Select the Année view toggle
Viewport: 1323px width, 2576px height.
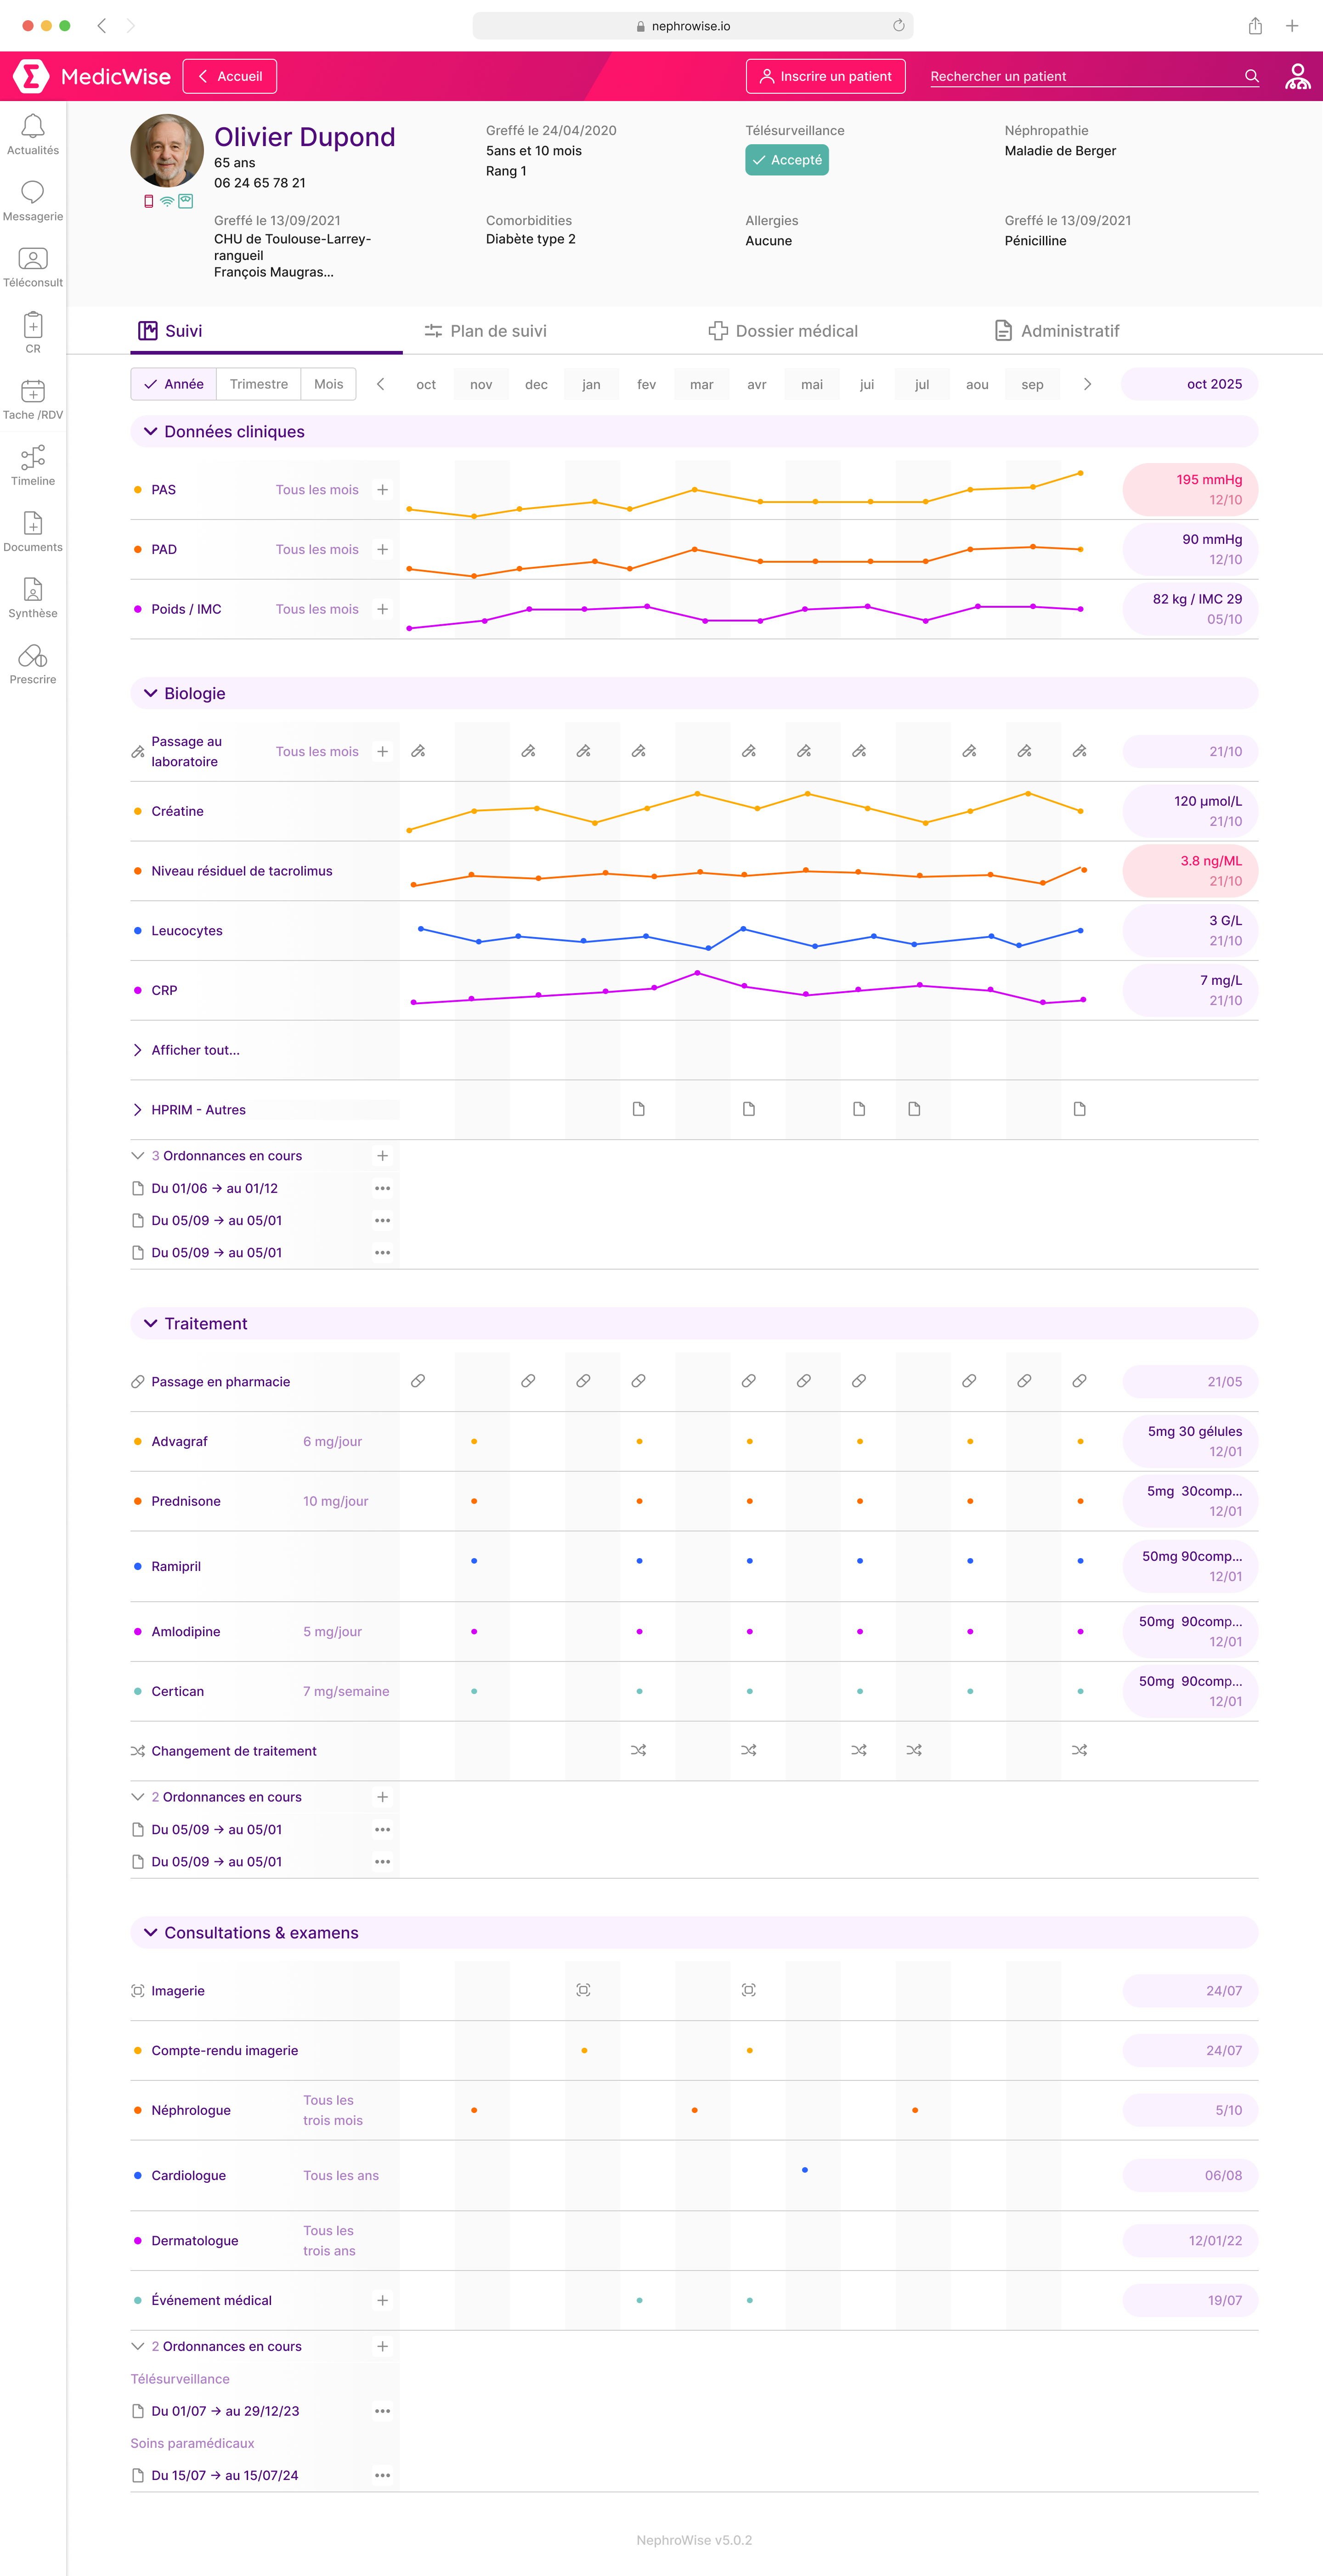174,384
